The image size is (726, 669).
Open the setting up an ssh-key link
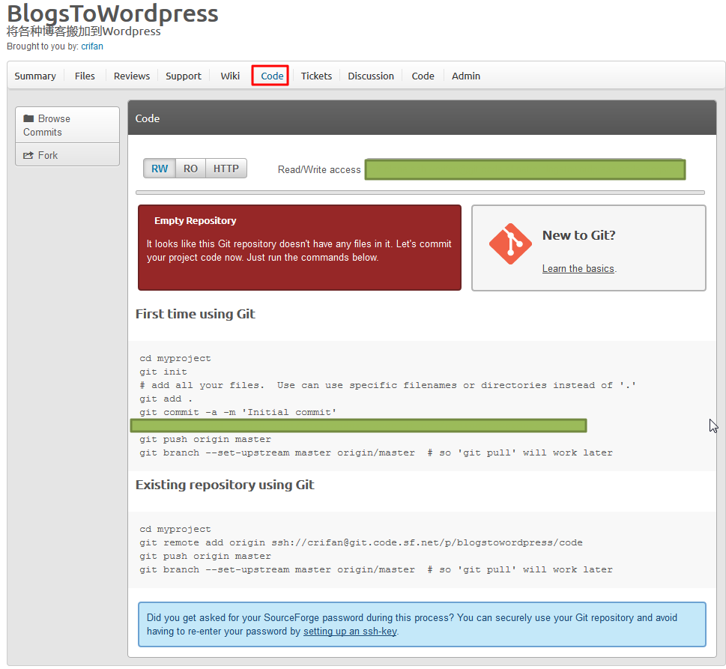[350, 631]
